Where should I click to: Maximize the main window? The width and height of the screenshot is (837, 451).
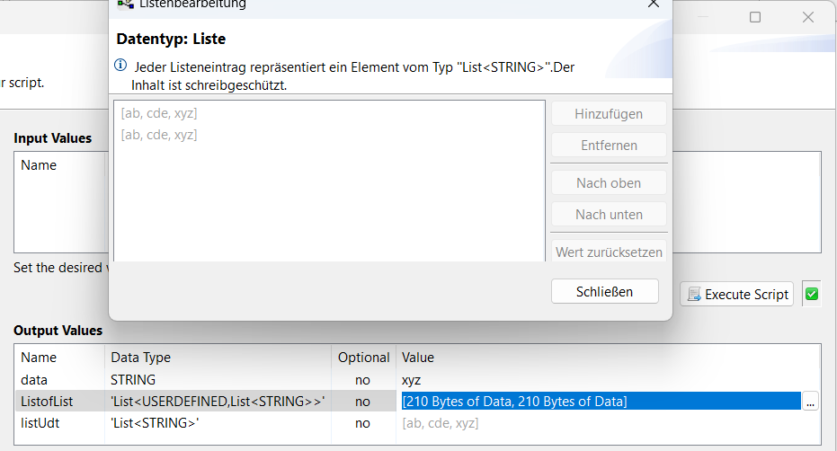click(x=755, y=17)
